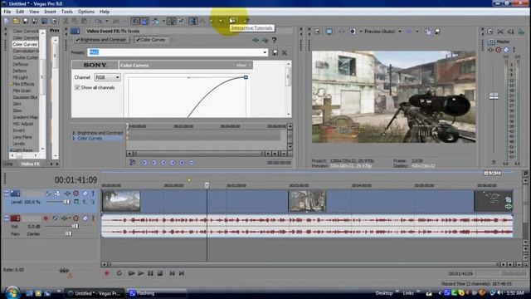The image size is (531, 299).
Task: Select Levels in effects list
Action: pyautogui.click(x=18, y=144)
